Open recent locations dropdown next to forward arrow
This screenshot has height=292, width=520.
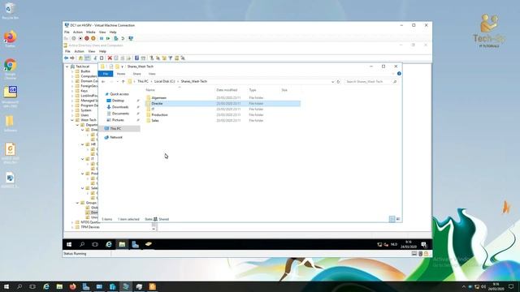point(117,81)
